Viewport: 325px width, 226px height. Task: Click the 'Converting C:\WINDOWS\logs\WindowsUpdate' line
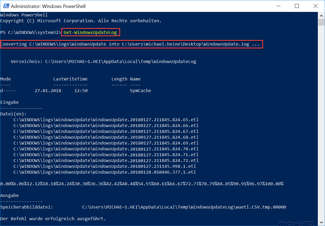[x=130, y=44]
